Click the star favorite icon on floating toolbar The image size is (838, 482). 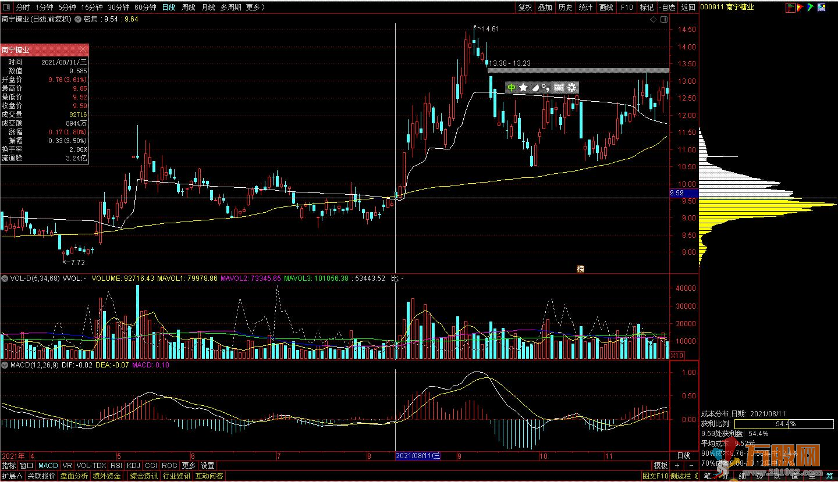coord(523,87)
